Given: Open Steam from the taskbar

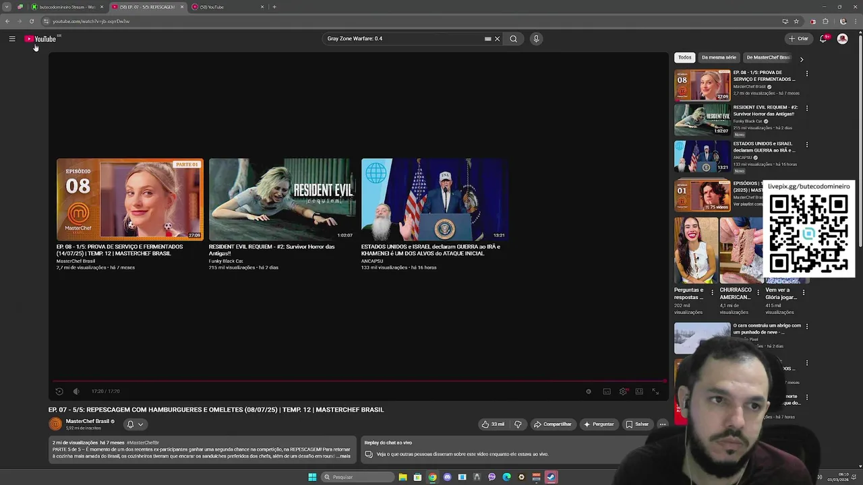Looking at the screenshot, I should point(551,477).
